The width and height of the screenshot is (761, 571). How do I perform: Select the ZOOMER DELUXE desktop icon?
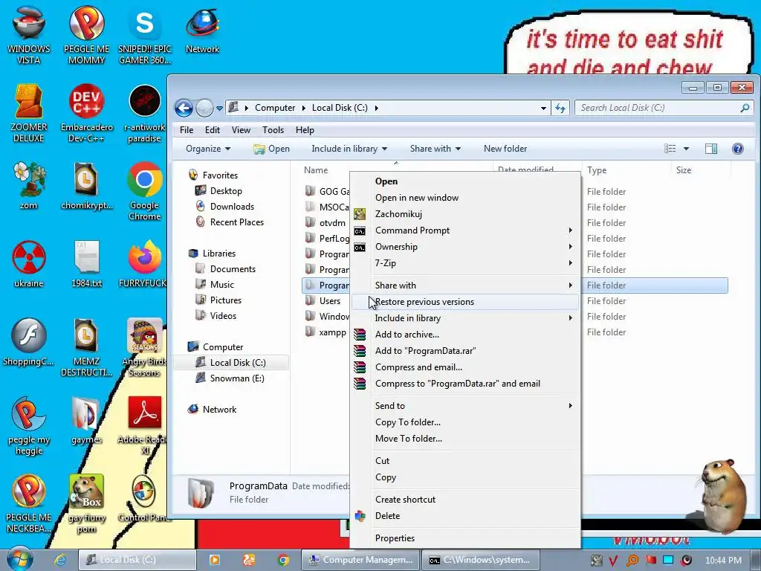(x=29, y=113)
